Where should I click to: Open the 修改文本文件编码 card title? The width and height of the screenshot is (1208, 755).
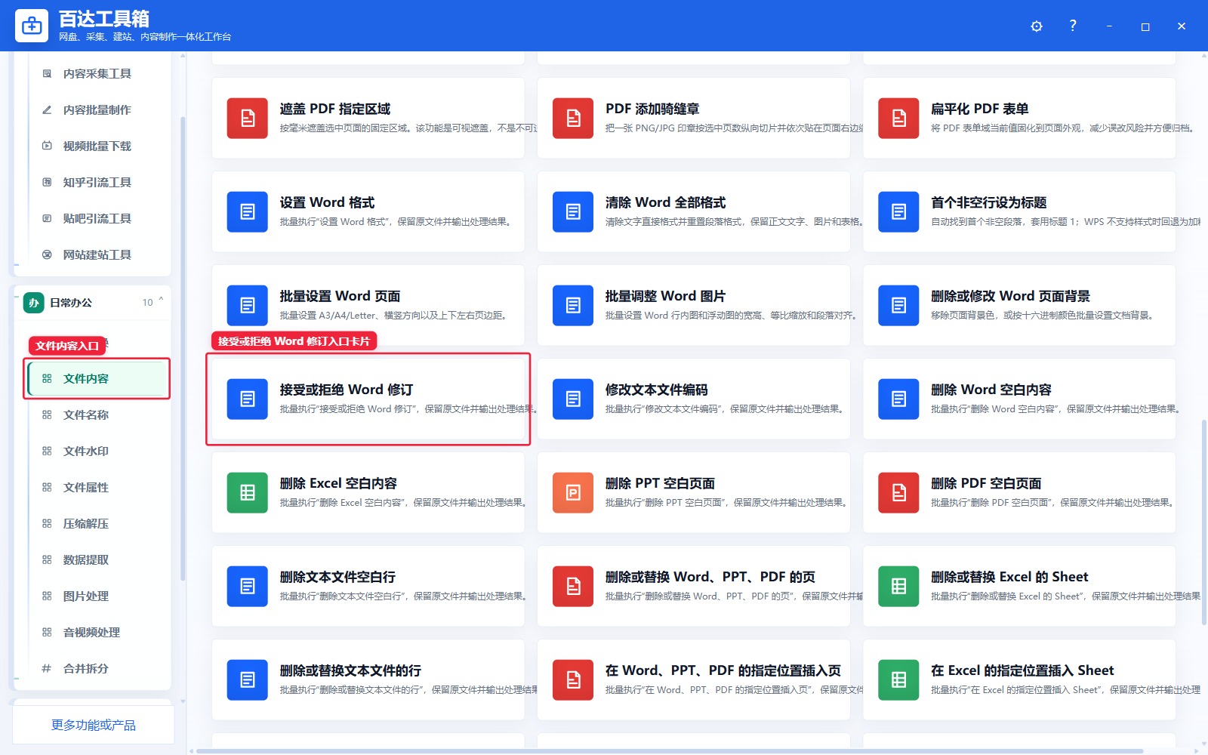656,390
